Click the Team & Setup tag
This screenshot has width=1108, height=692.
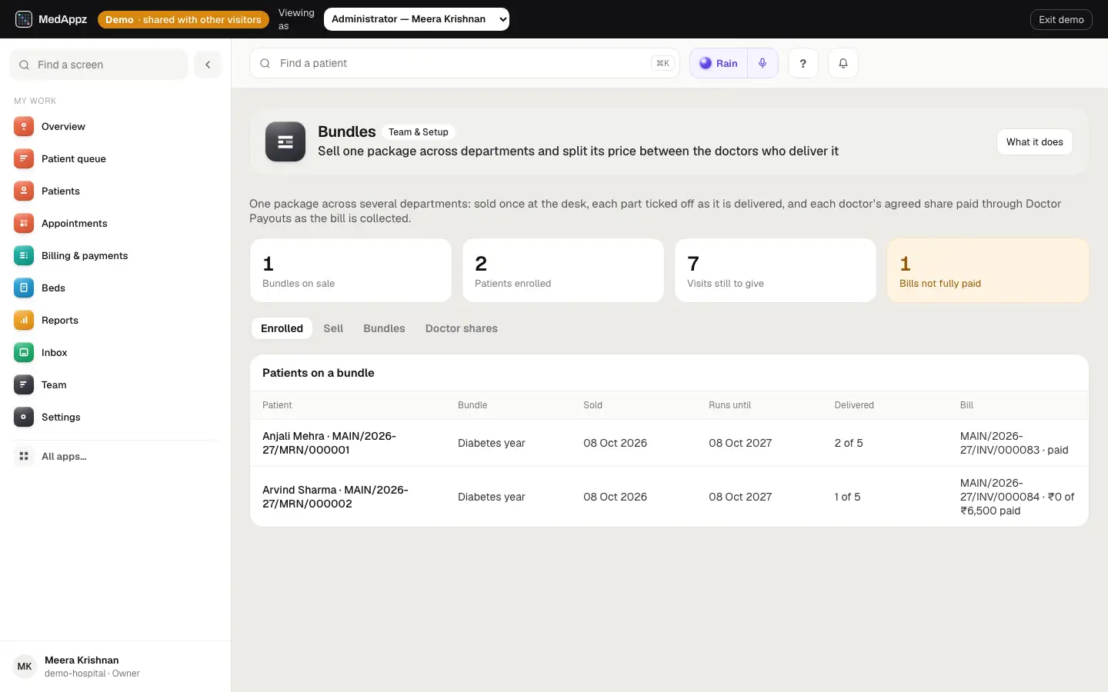pyautogui.click(x=419, y=132)
